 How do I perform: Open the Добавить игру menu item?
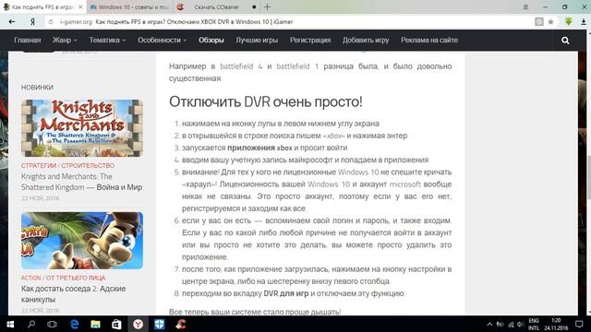[366, 40]
